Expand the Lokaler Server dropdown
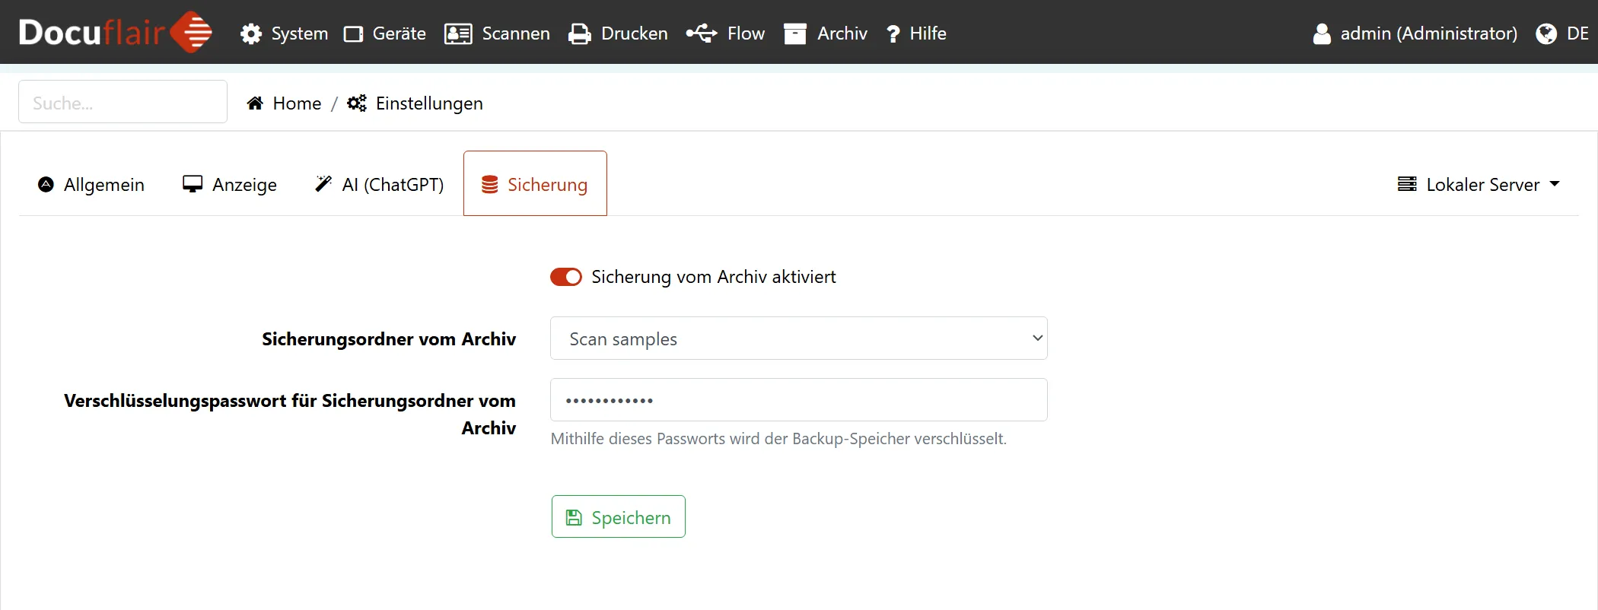The image size is (1598, 610). (1479, 185)
